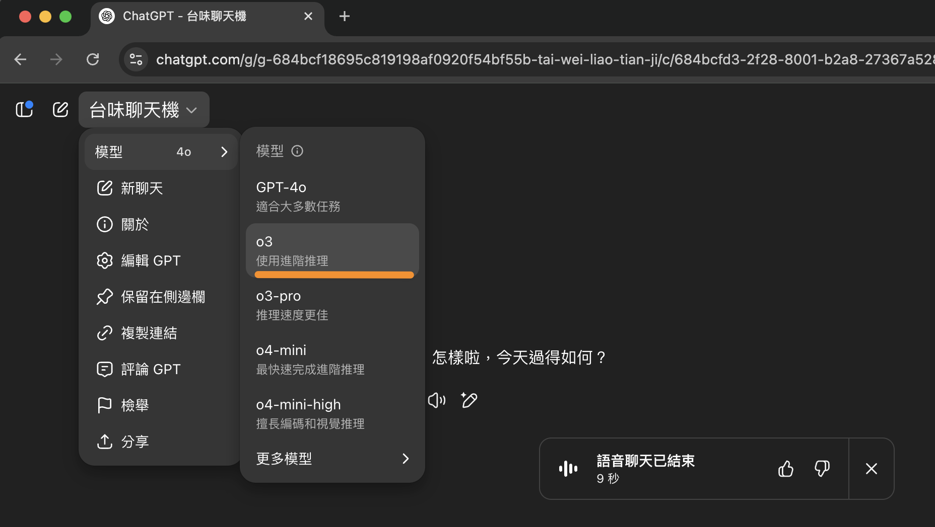
Task: Select 複製連結 menu item
Action: coord(161,333)
